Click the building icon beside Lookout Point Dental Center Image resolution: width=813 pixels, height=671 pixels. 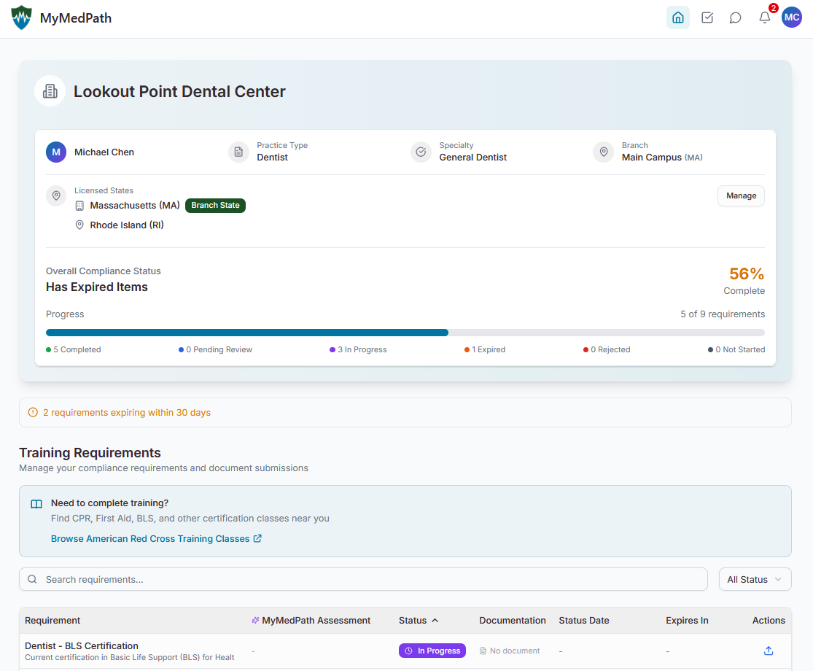pos(49,90)
